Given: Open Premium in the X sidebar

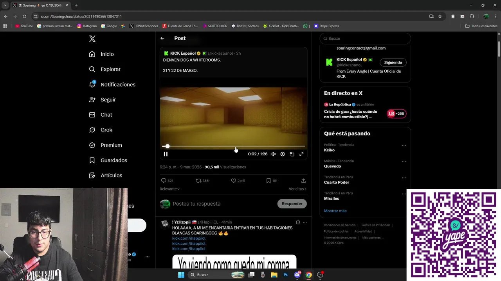Looking at the screenshot, I should (x=106, y=145).
